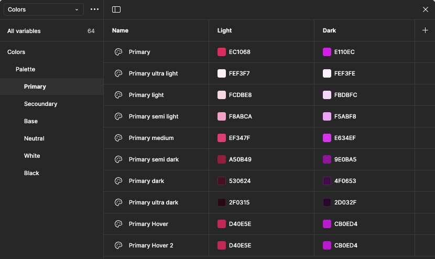Open the A50B49 light color swatch
This screenshot has height=259, width=435.
222,159
